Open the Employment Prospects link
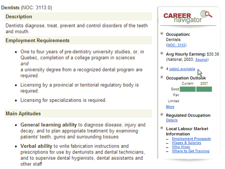225x169 pixels. tap(191, 139)
